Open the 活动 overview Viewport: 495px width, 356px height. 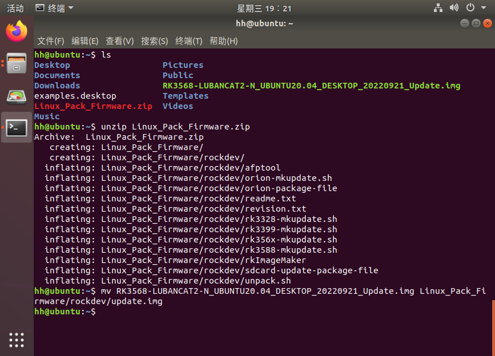click(x=14, y=8)
